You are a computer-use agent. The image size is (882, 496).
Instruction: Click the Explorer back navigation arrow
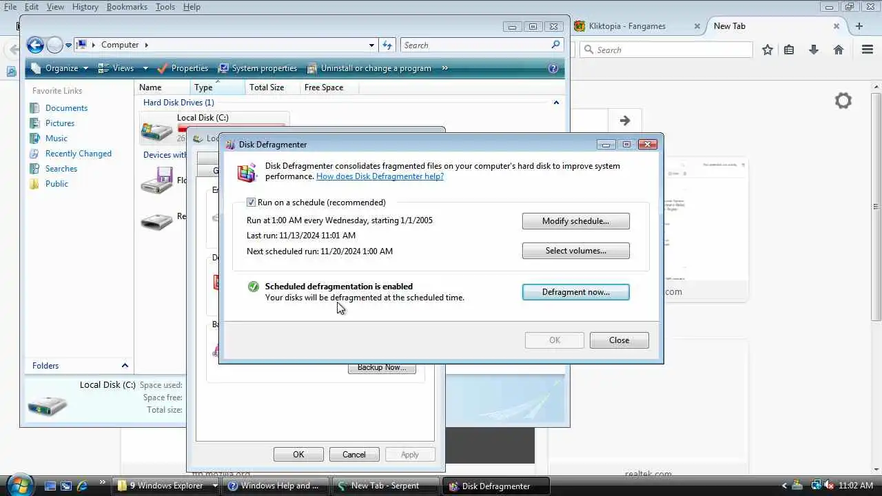pyautogui.click(x=35, y=45)
